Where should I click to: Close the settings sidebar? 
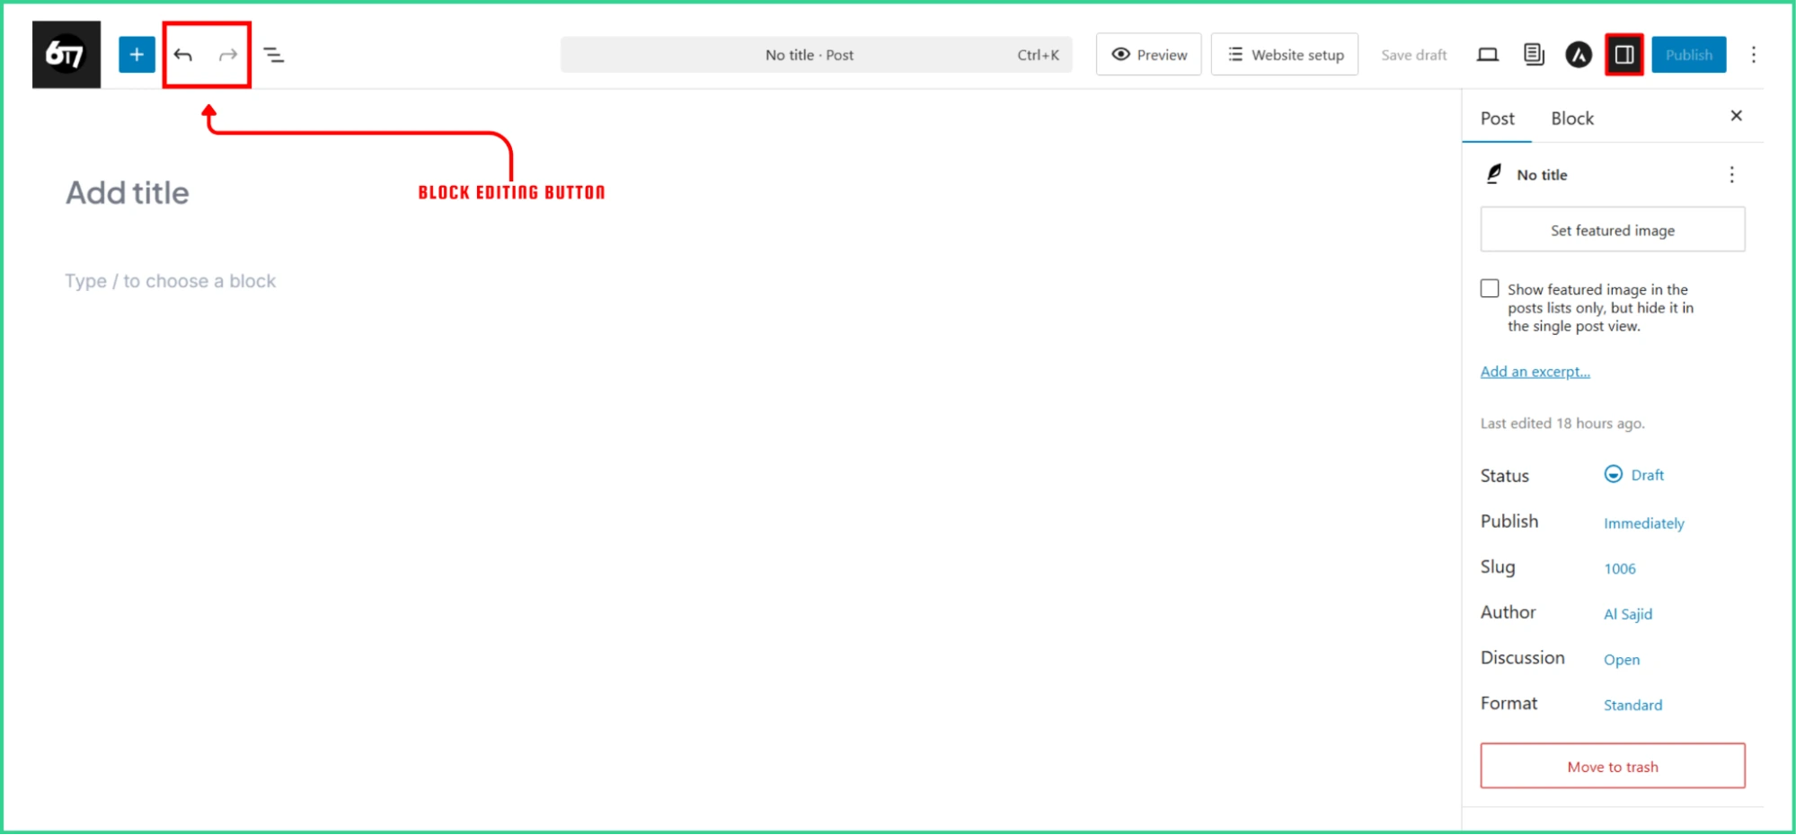click(1737, 116)
